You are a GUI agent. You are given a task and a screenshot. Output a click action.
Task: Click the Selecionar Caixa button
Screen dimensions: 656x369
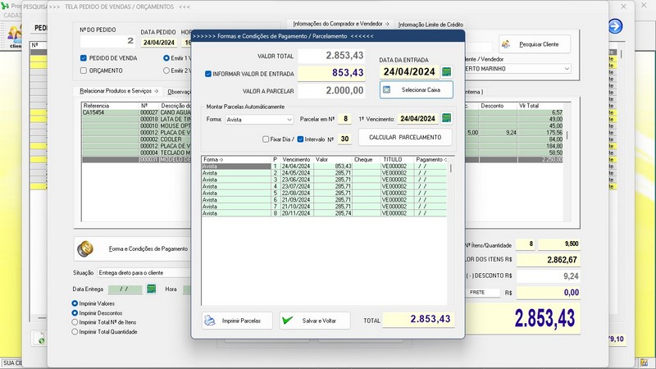pyautogui.click(x=417, y=89)
